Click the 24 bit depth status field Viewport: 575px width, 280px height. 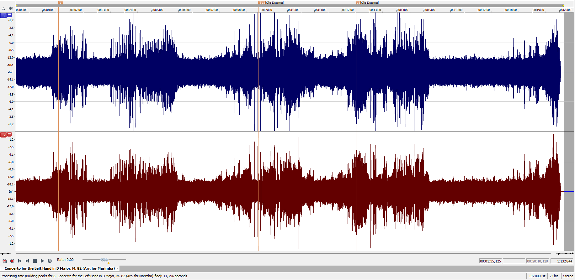pyautogui.click(x=554, y=276)
